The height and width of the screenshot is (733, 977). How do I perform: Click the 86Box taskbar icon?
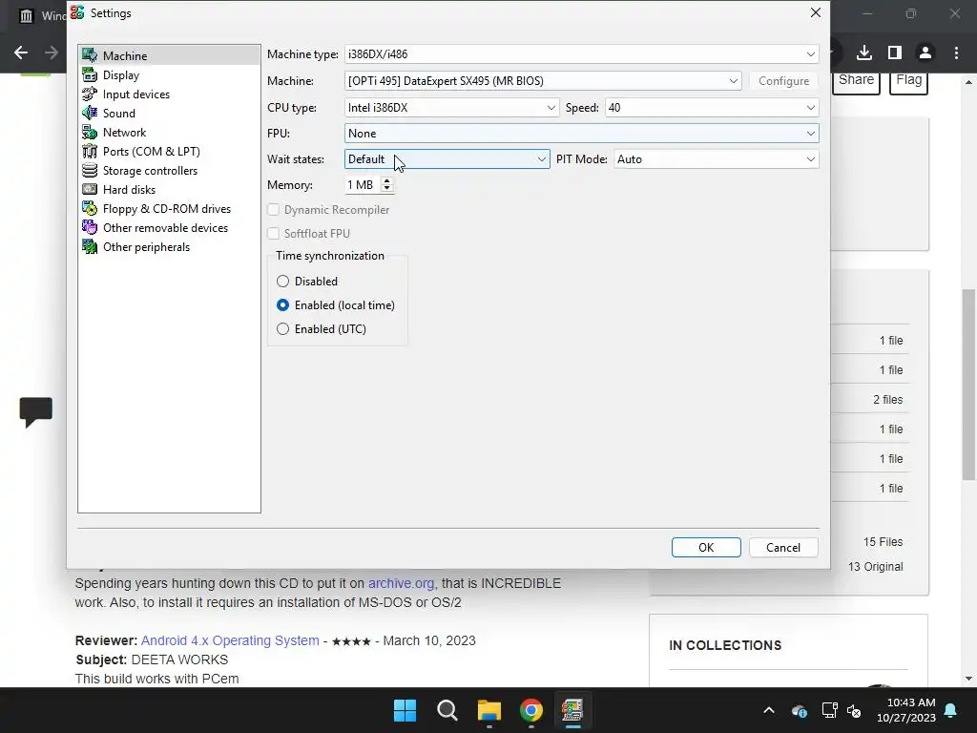[572, 710]
